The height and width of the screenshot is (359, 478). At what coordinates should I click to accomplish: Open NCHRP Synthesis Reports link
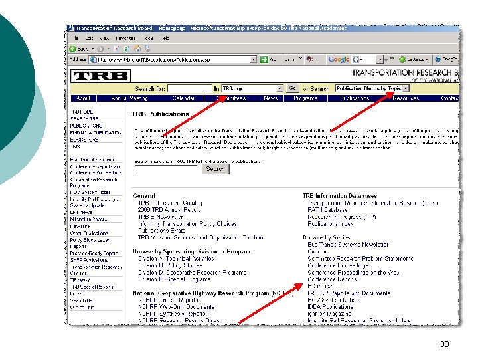(x=172, y=314)
